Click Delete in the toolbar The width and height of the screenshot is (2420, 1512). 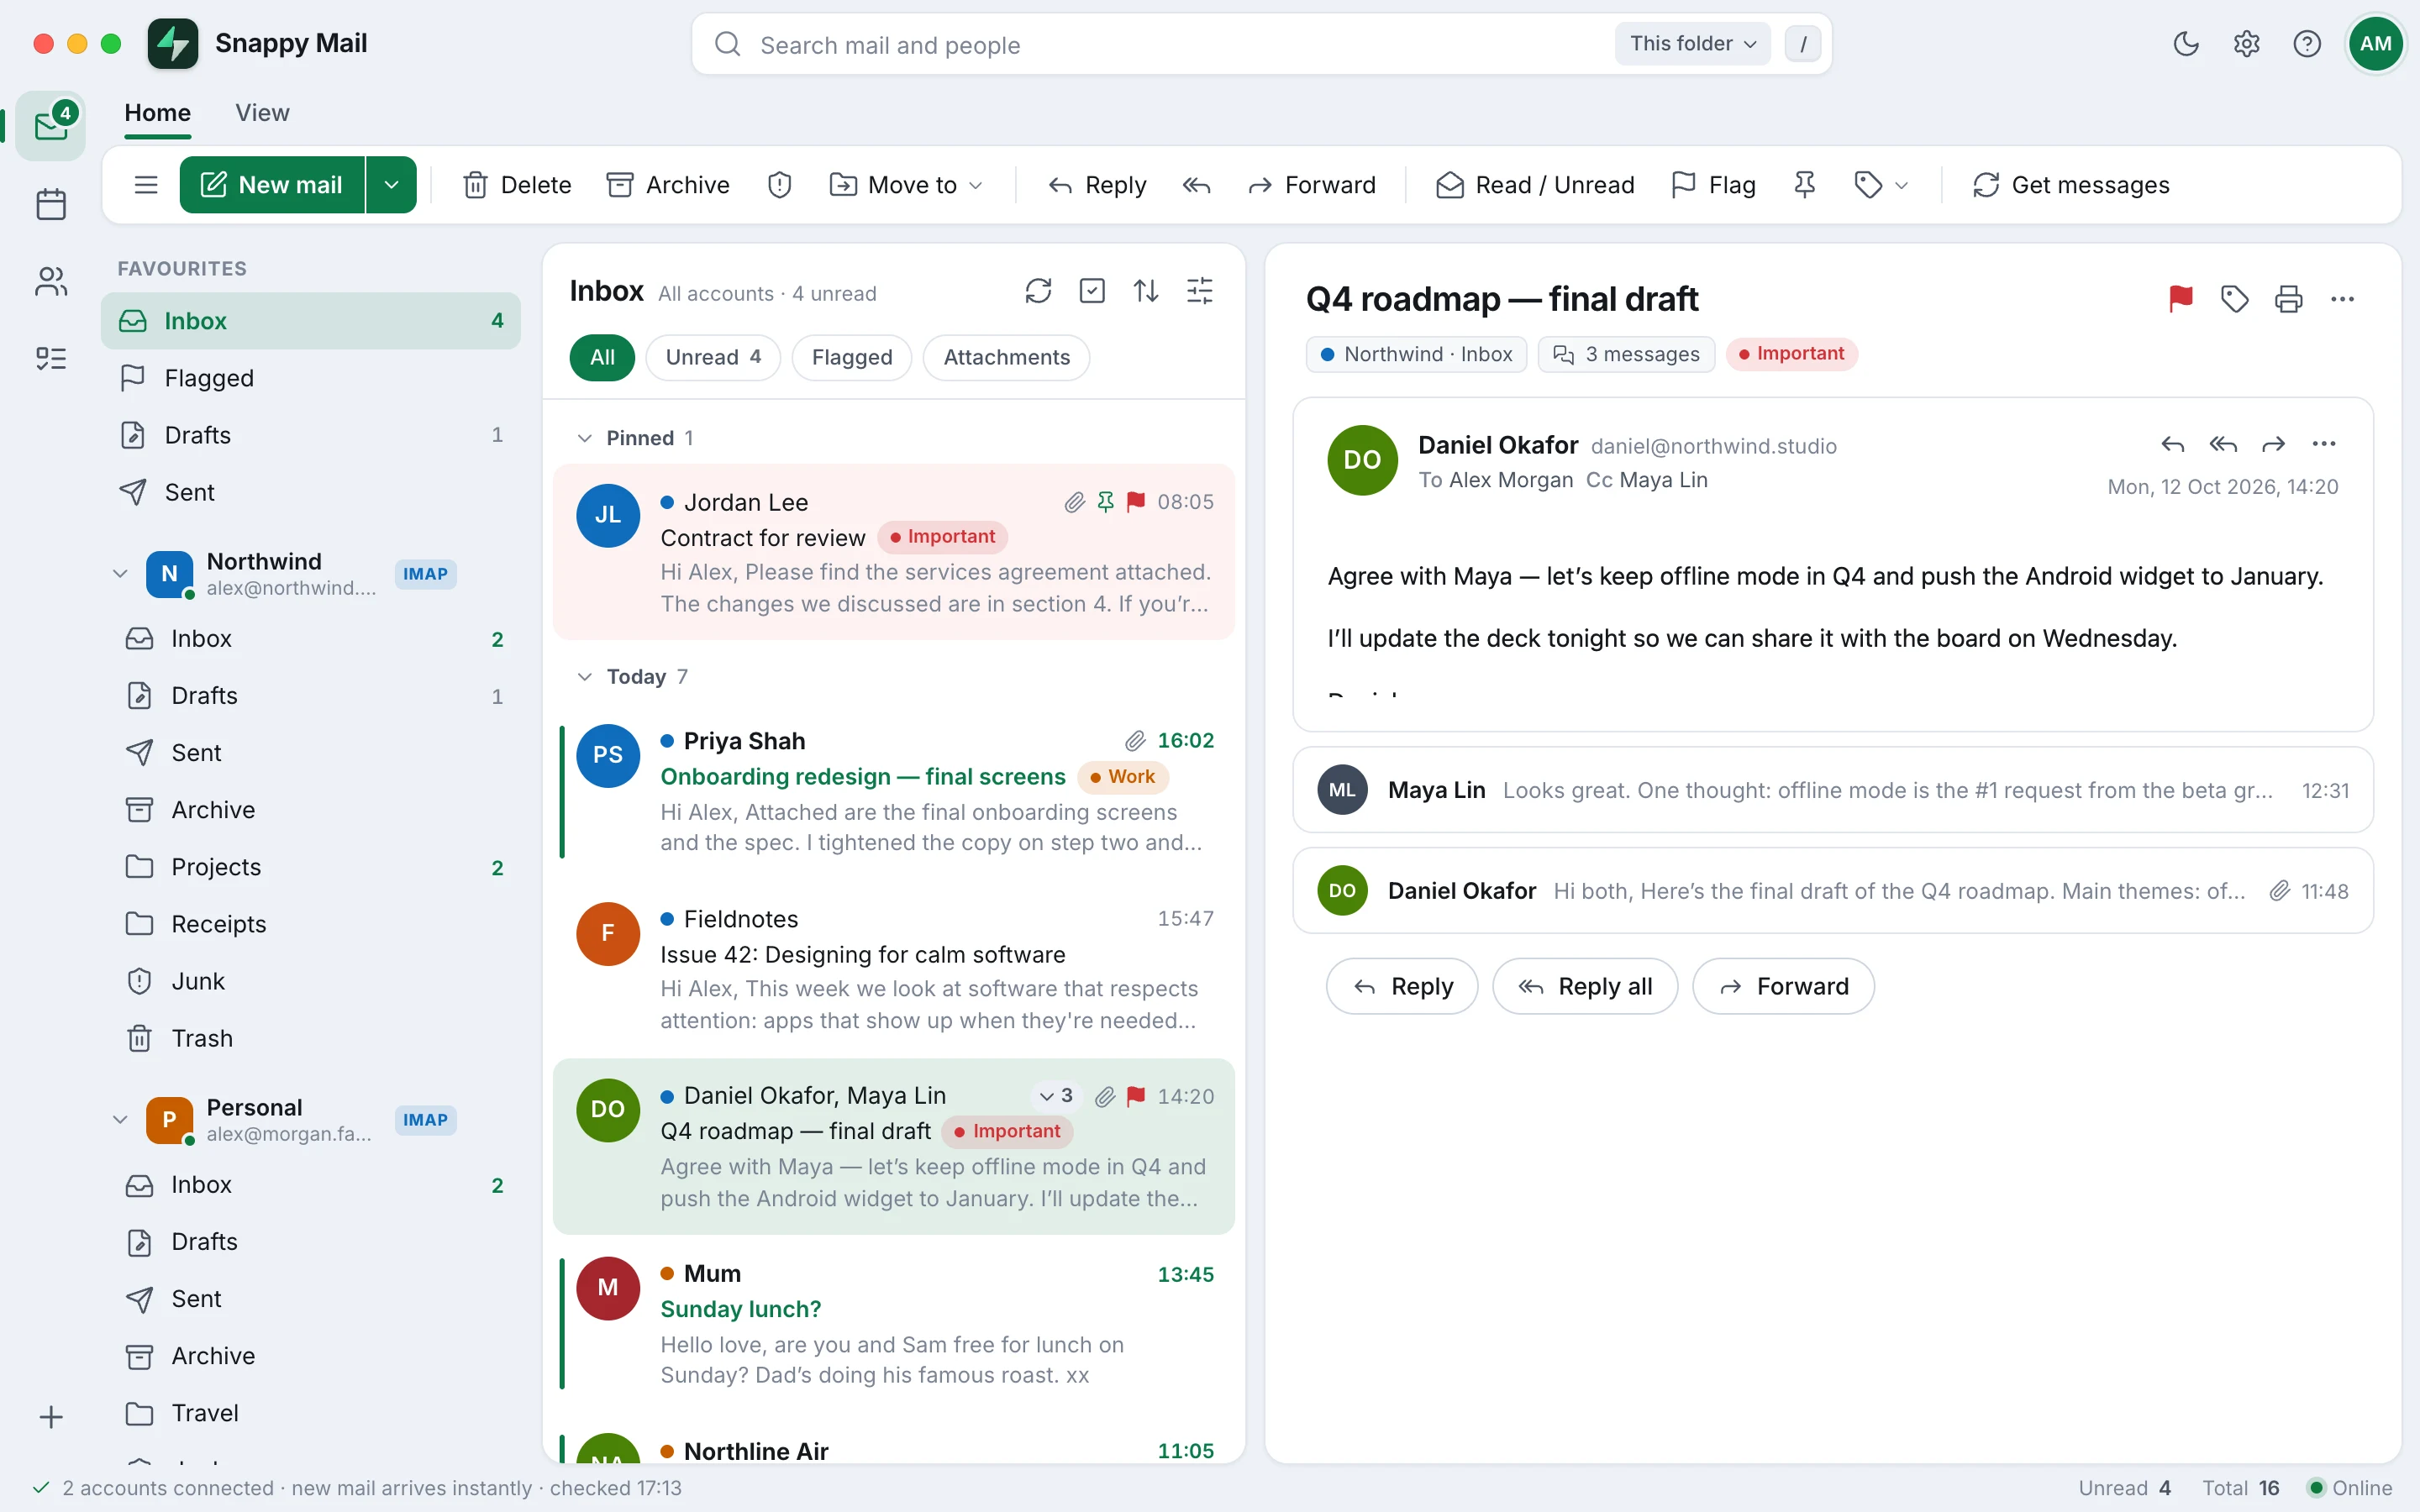pos(517,185)
